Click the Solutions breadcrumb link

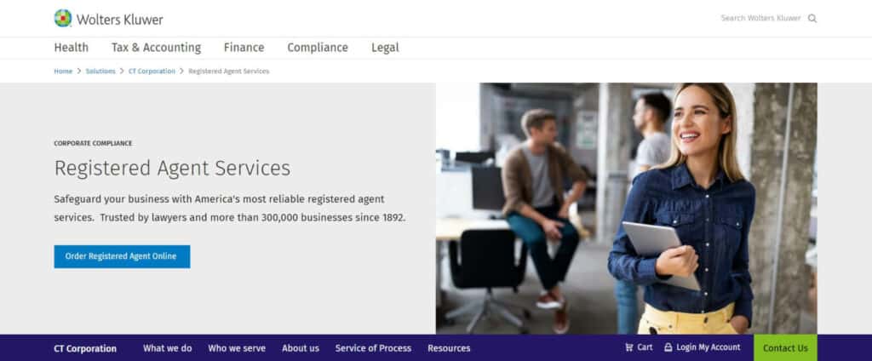pyautogui.click(x=100, y=72)
